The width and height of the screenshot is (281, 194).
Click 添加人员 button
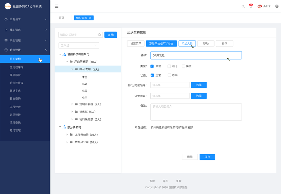click(x=187, y=44)
